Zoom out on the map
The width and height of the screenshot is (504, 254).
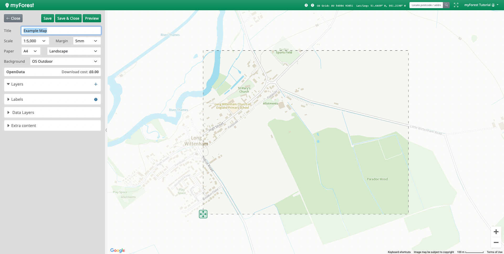[x=496, y=242]
